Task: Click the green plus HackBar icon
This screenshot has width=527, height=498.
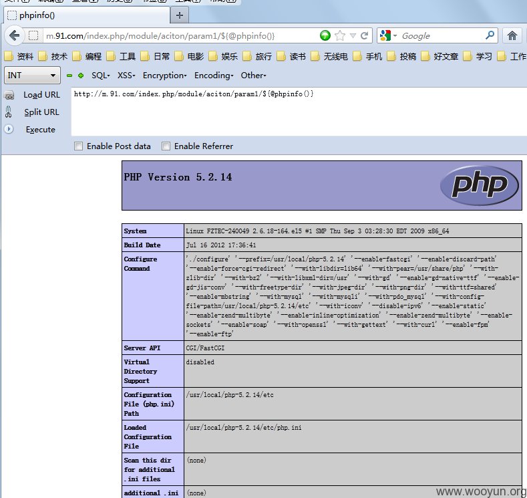Action: (x=81, y=76)
